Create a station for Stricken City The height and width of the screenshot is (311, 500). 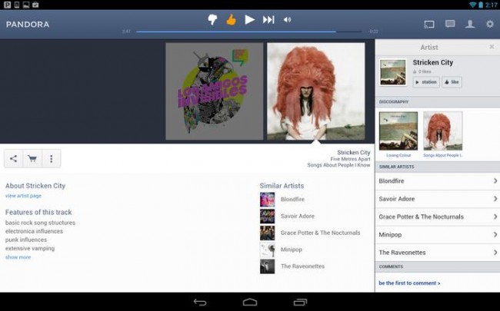tap(426, 81)
